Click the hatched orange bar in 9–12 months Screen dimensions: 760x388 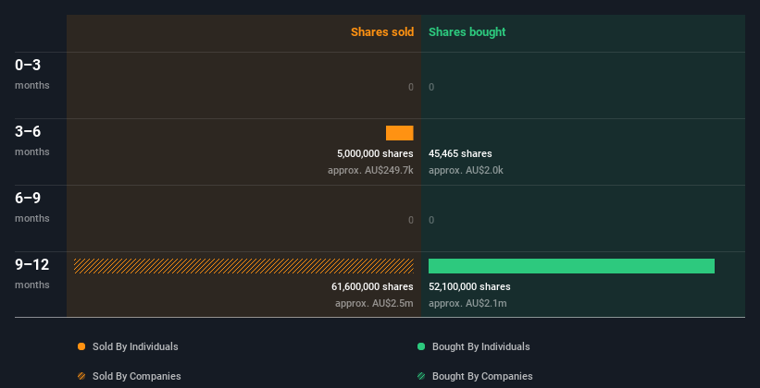coord(243,266)
